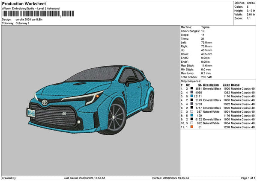Viewport: 257px width, 181px height.
Task: Click the black swatch in stop 1
Action: [192, 88]
